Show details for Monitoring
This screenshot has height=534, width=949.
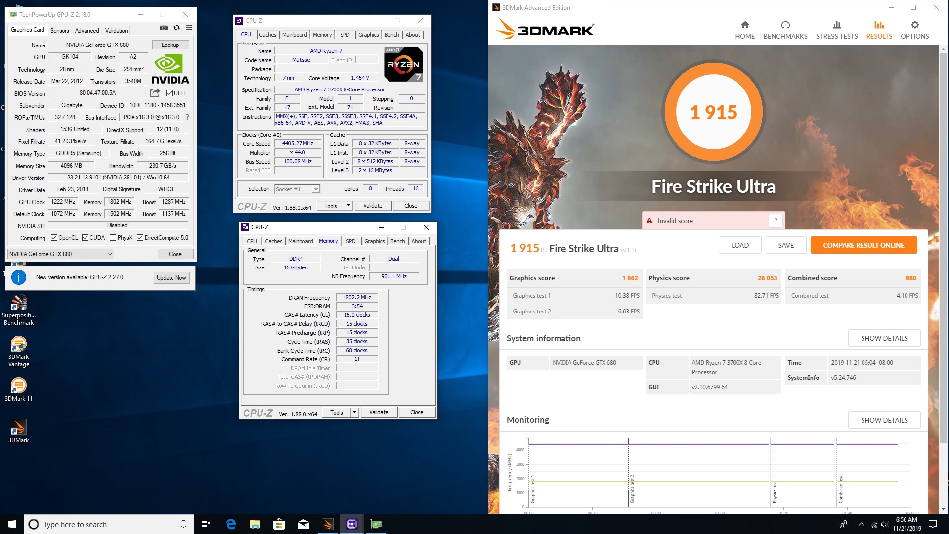pyautogui.click(x=884, y=420)
